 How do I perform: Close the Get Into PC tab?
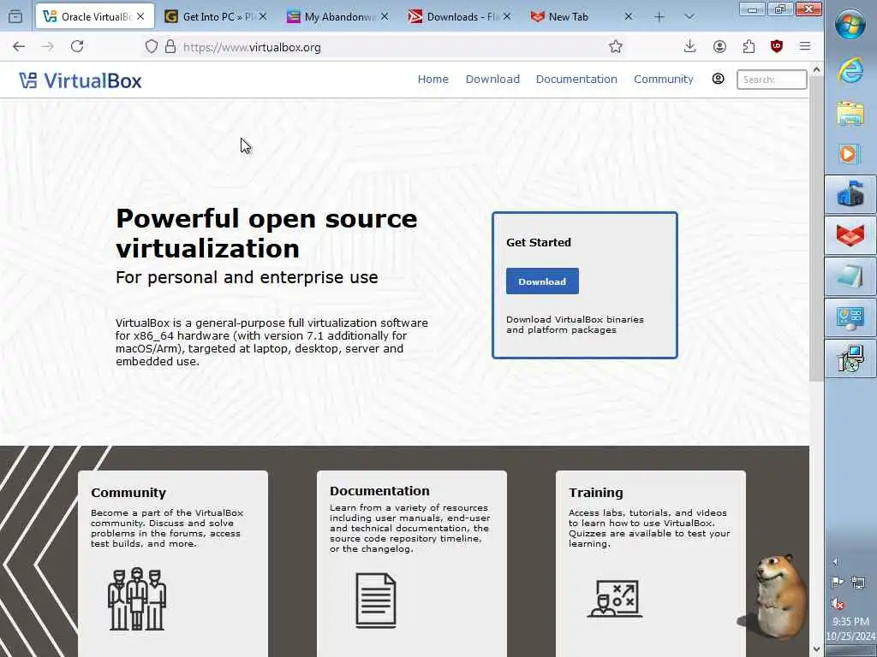tap(262, 17)
